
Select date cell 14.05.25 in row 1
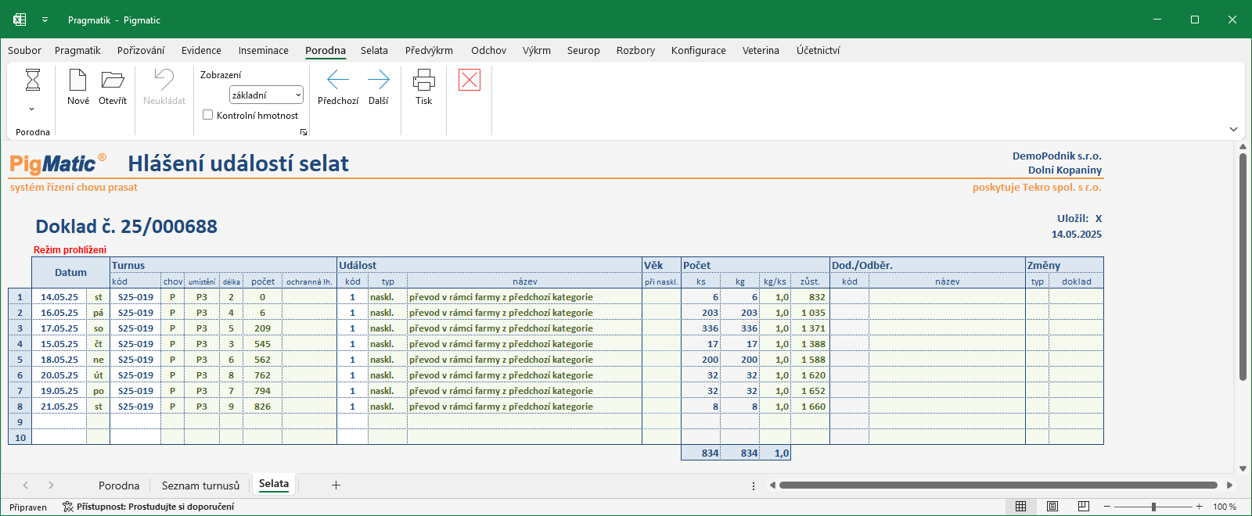pyautogui.click(x=59, y=297)
